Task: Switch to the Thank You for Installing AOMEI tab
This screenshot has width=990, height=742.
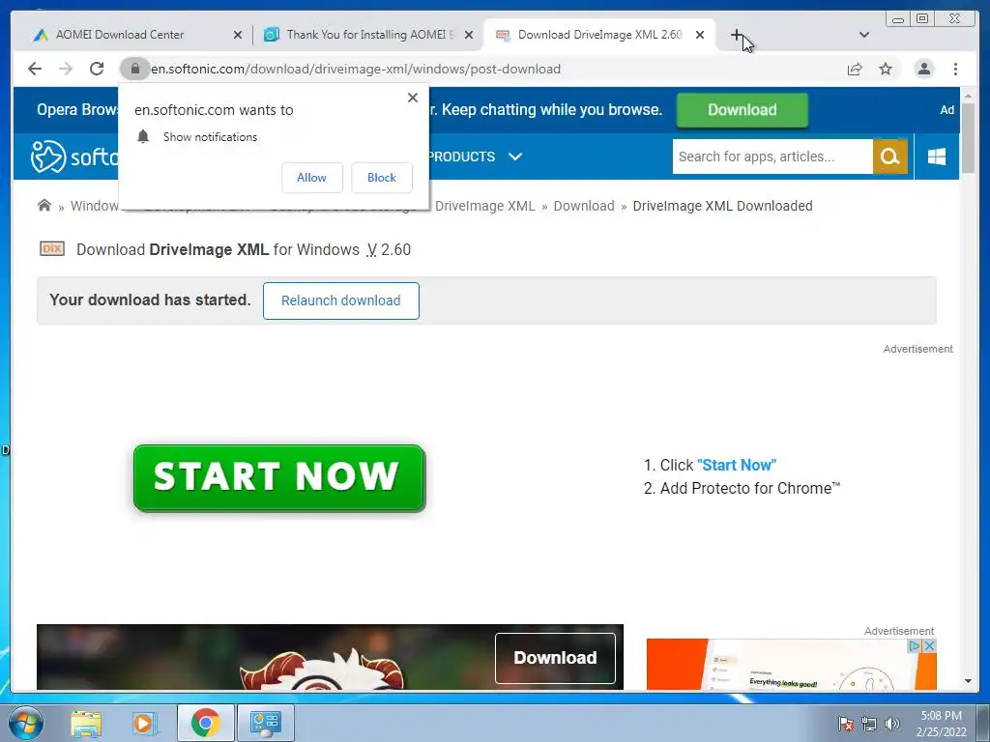Action: click(370, 35)
